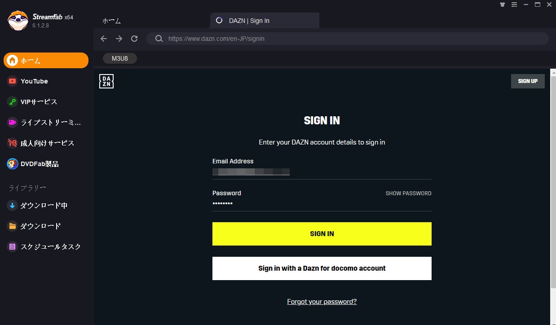This screenshot has height=325, width=556.
Task: Click the Email Address field
Action: [322, 171]
